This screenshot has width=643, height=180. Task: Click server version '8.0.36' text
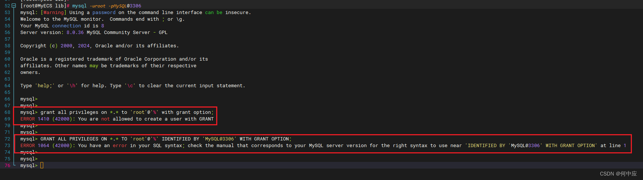(x=75, y=33)
